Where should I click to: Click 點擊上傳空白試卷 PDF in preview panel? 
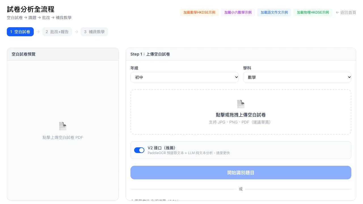point(63,137)
